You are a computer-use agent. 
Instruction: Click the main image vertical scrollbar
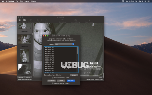104,75
